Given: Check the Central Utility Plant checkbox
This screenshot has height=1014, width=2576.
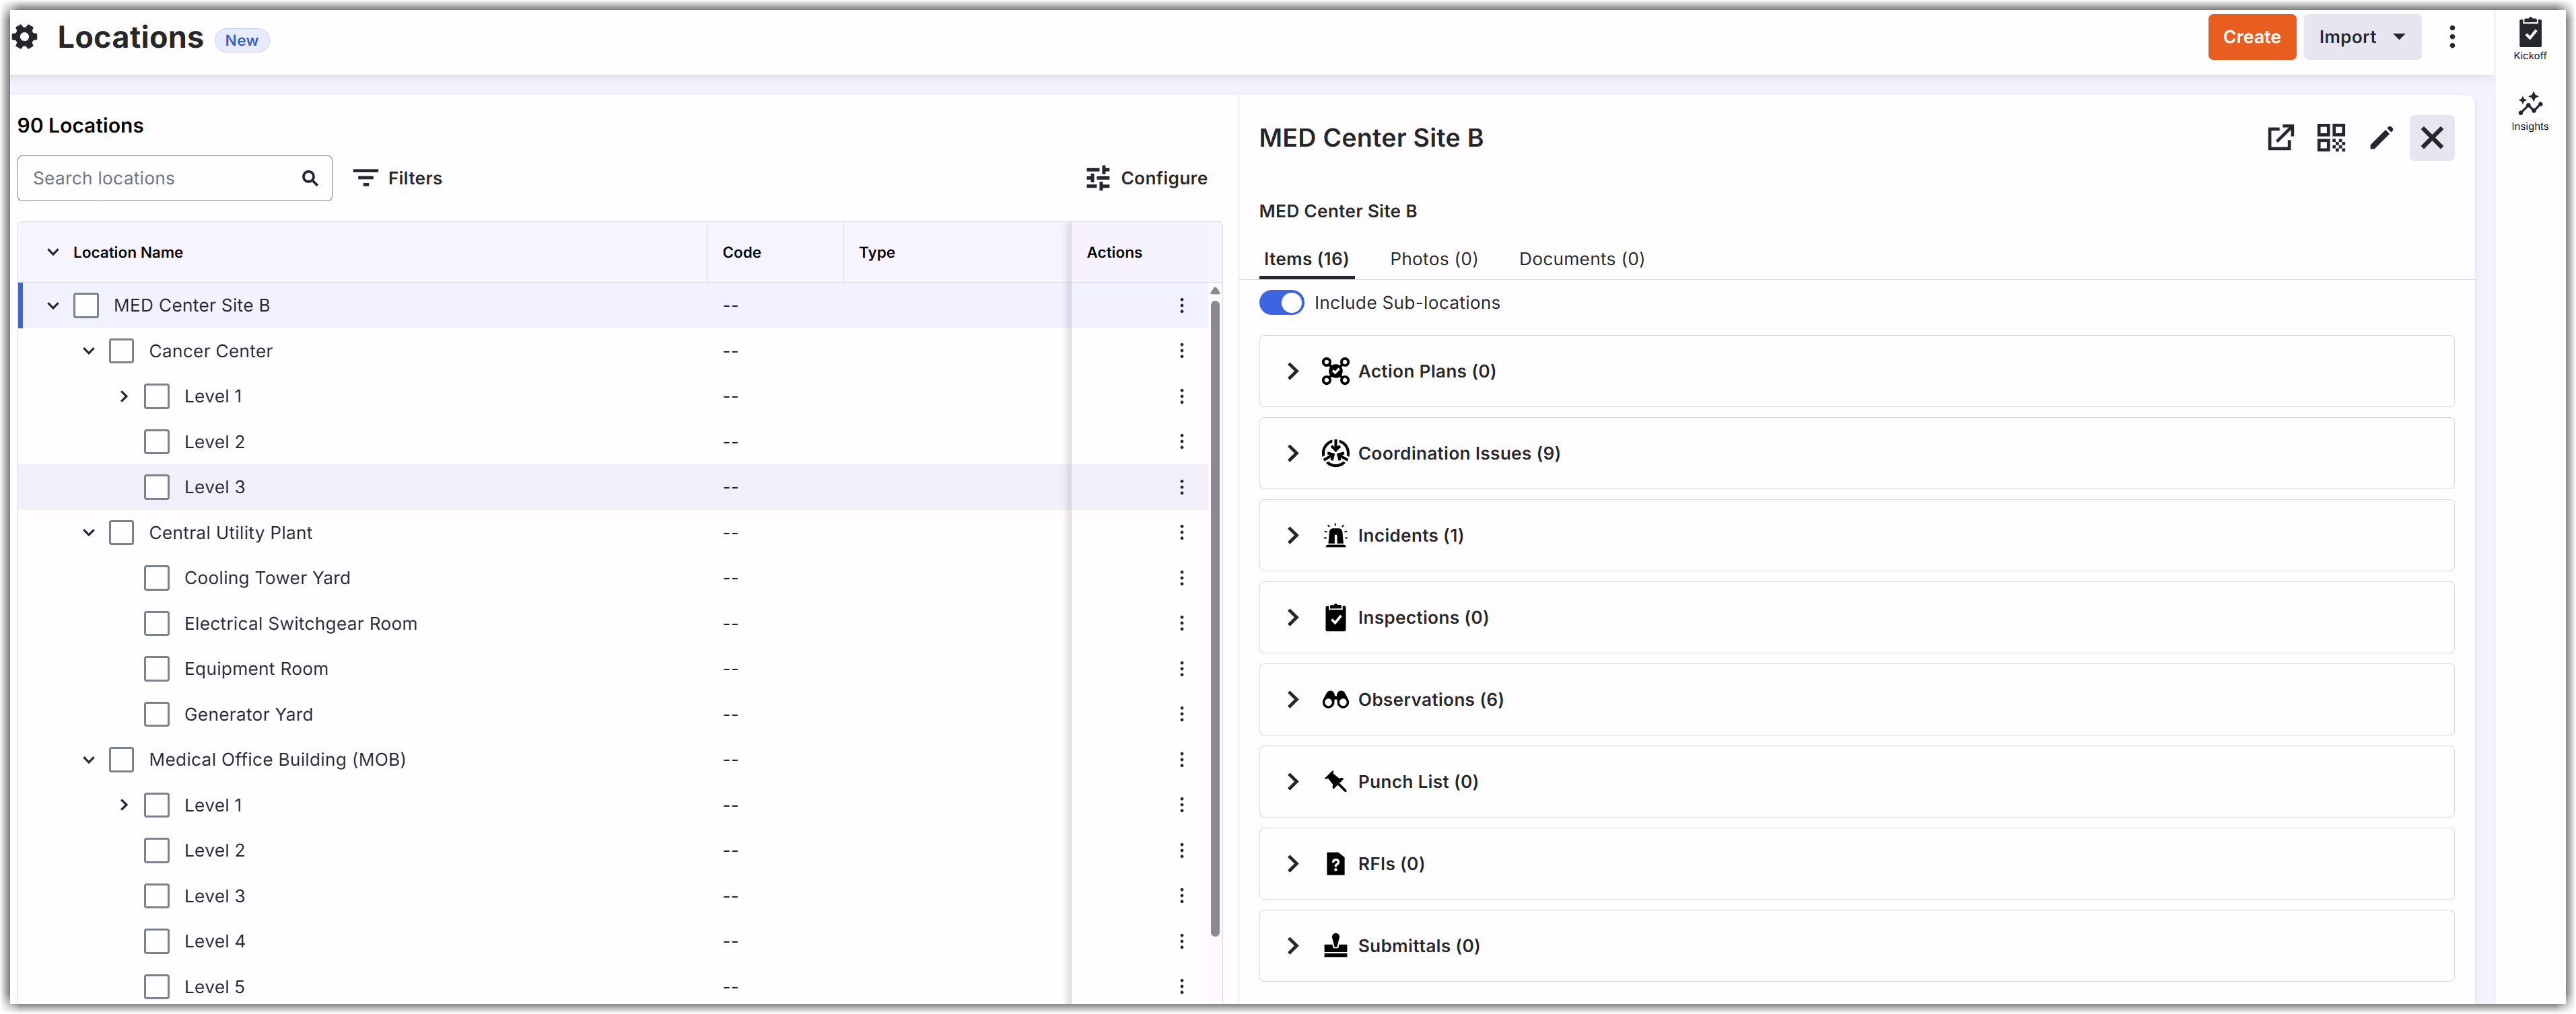Looking at the screenshot, I should [121, 532].
